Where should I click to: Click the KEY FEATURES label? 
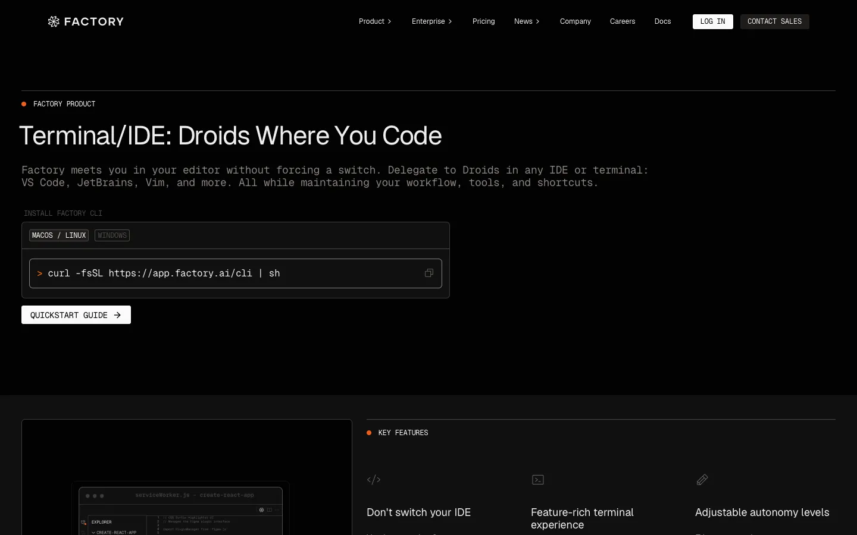[403, 433]
